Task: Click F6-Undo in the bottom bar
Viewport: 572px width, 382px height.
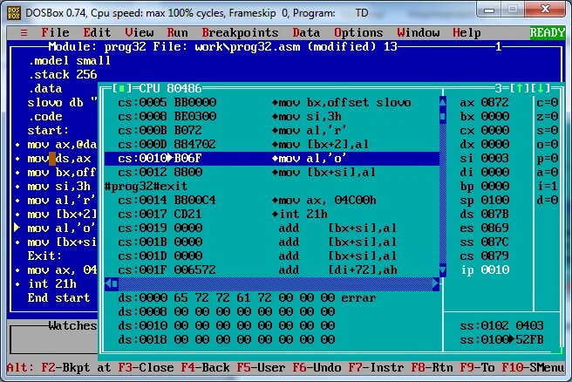Action: point(317,367)
